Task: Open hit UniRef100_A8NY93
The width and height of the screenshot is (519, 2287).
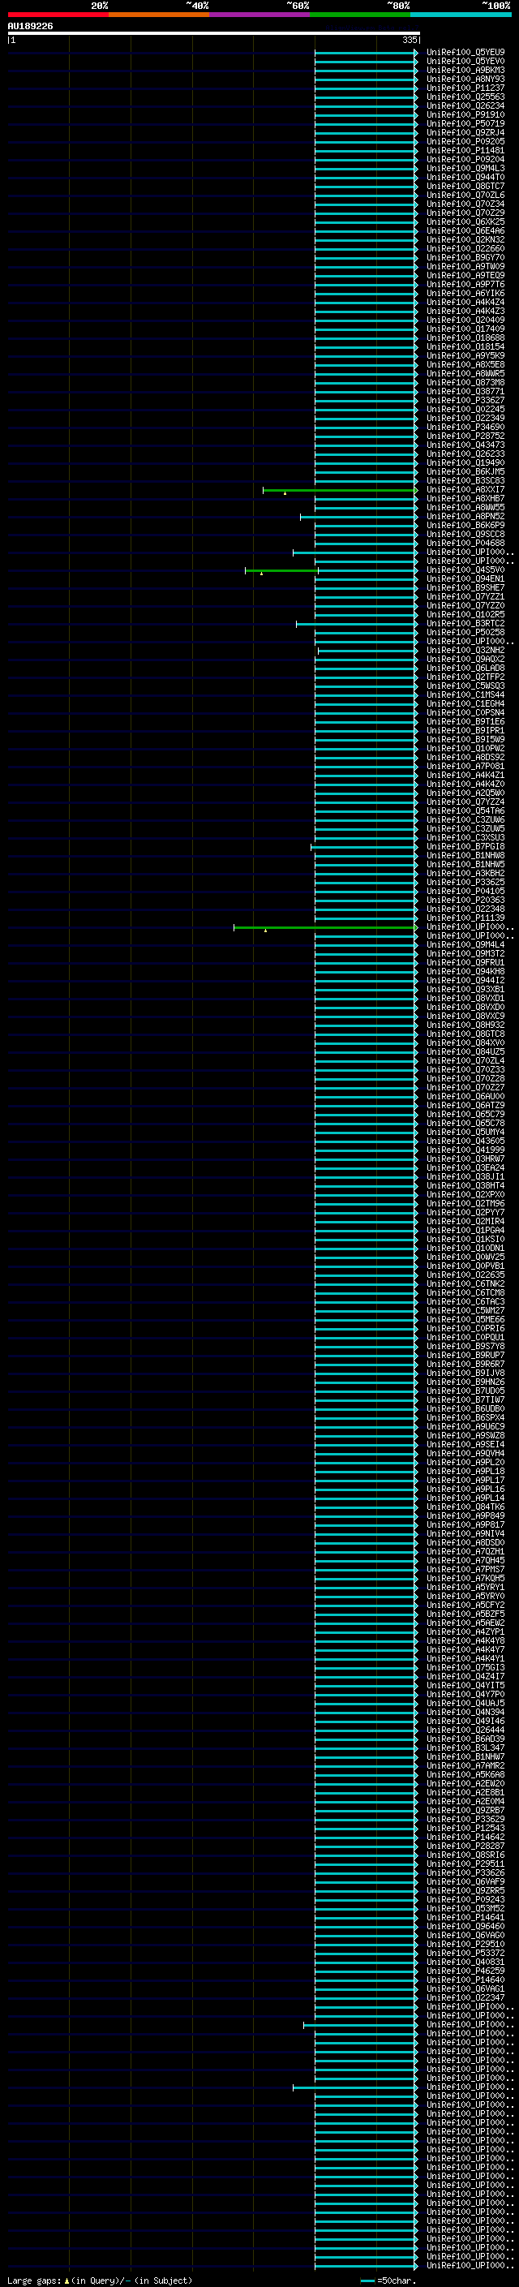Action: tap(465, 79)
